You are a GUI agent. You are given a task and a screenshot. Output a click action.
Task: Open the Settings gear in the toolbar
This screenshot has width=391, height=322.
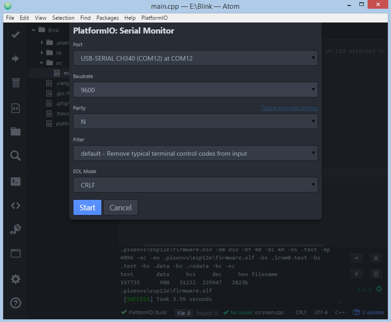point(16,279)
